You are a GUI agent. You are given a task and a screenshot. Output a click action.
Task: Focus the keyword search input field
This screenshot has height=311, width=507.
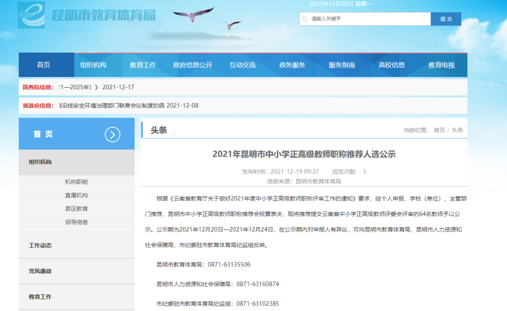click(x=365, y=19)
